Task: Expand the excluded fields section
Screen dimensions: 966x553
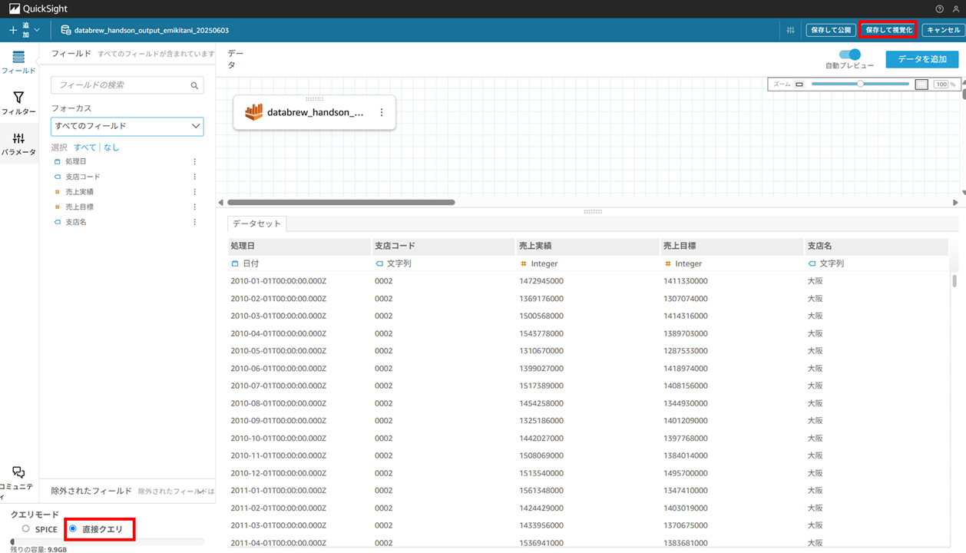Action: tap(200, 492)
